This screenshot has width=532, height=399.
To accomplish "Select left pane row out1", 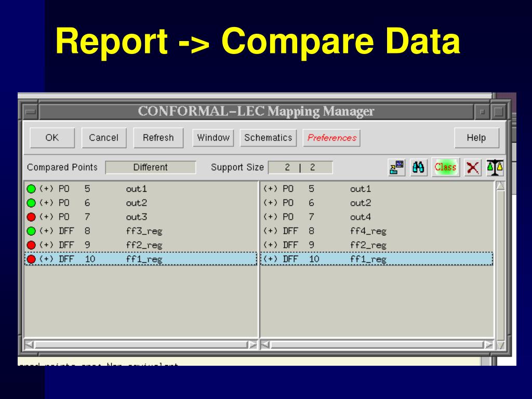I will 141,189.
